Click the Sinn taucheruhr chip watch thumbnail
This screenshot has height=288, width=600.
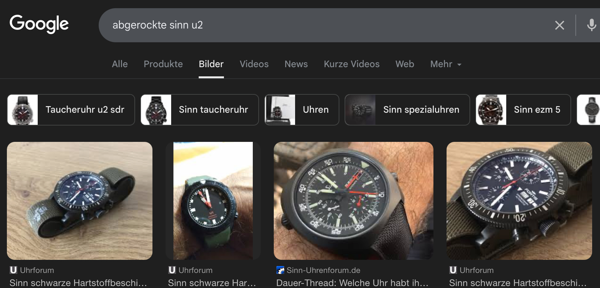(x=156, y=110)
